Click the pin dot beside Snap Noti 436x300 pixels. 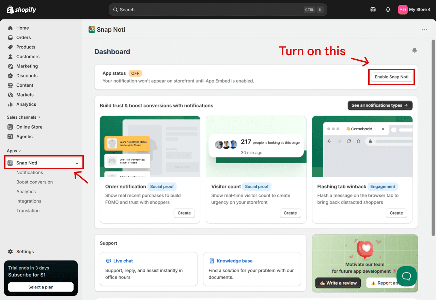click(77, 163)
